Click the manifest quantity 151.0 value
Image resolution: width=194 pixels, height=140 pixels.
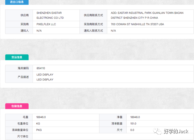click(133, 123)
